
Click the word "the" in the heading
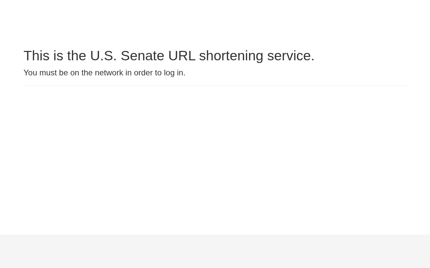tap(77, 56)
